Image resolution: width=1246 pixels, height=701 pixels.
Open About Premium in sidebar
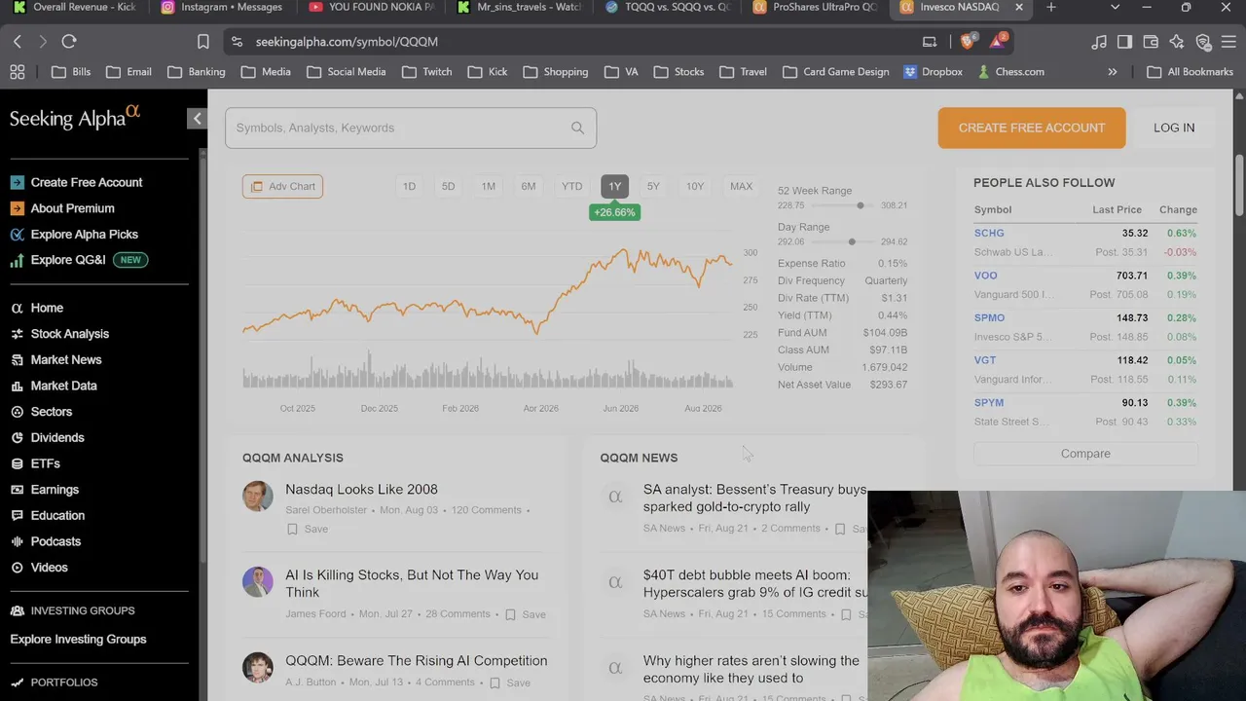[x=72, y=208]
